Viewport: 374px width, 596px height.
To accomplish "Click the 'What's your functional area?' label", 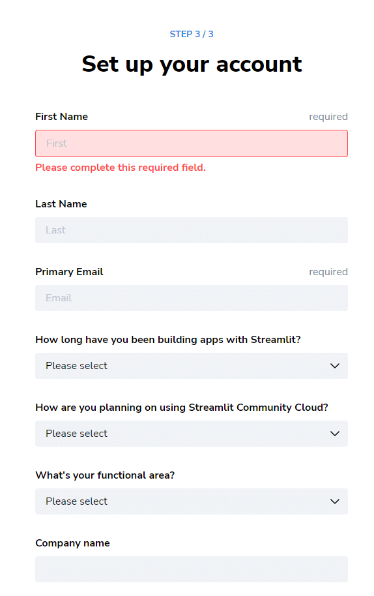I will pyautogui.click(x=105, y=475).
